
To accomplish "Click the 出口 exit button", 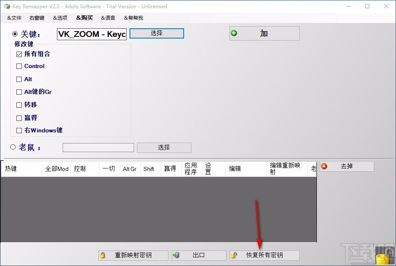I will [199, 255].
